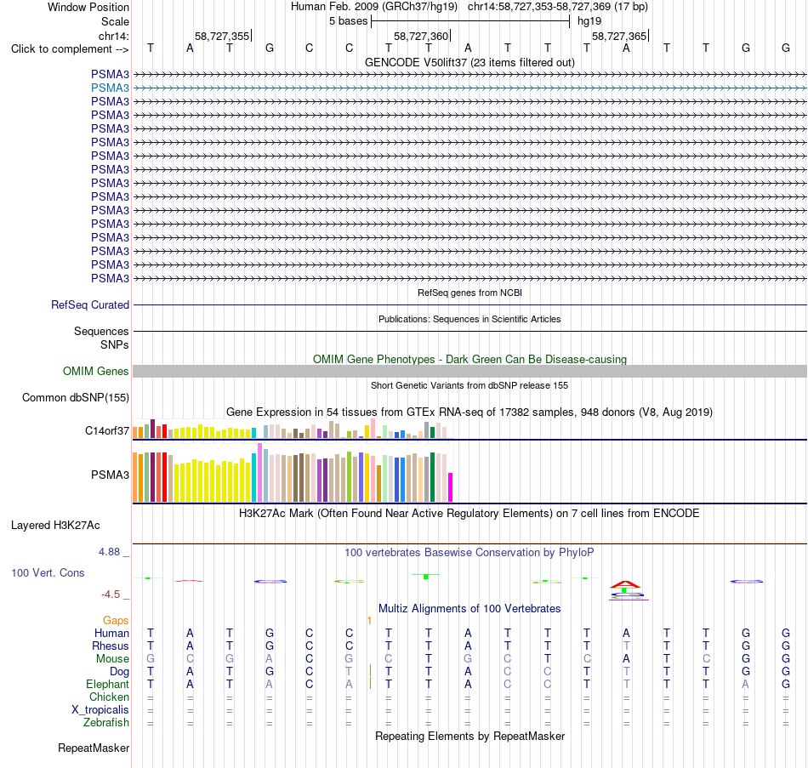Click the '5 bases' scale bar label

349,21
